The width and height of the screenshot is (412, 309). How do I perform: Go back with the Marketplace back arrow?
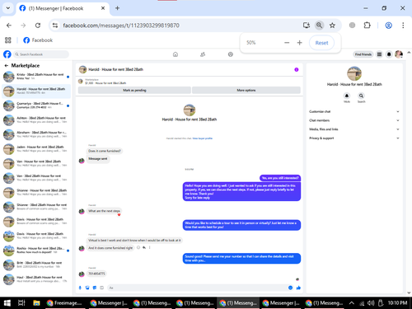click(7, 66)
